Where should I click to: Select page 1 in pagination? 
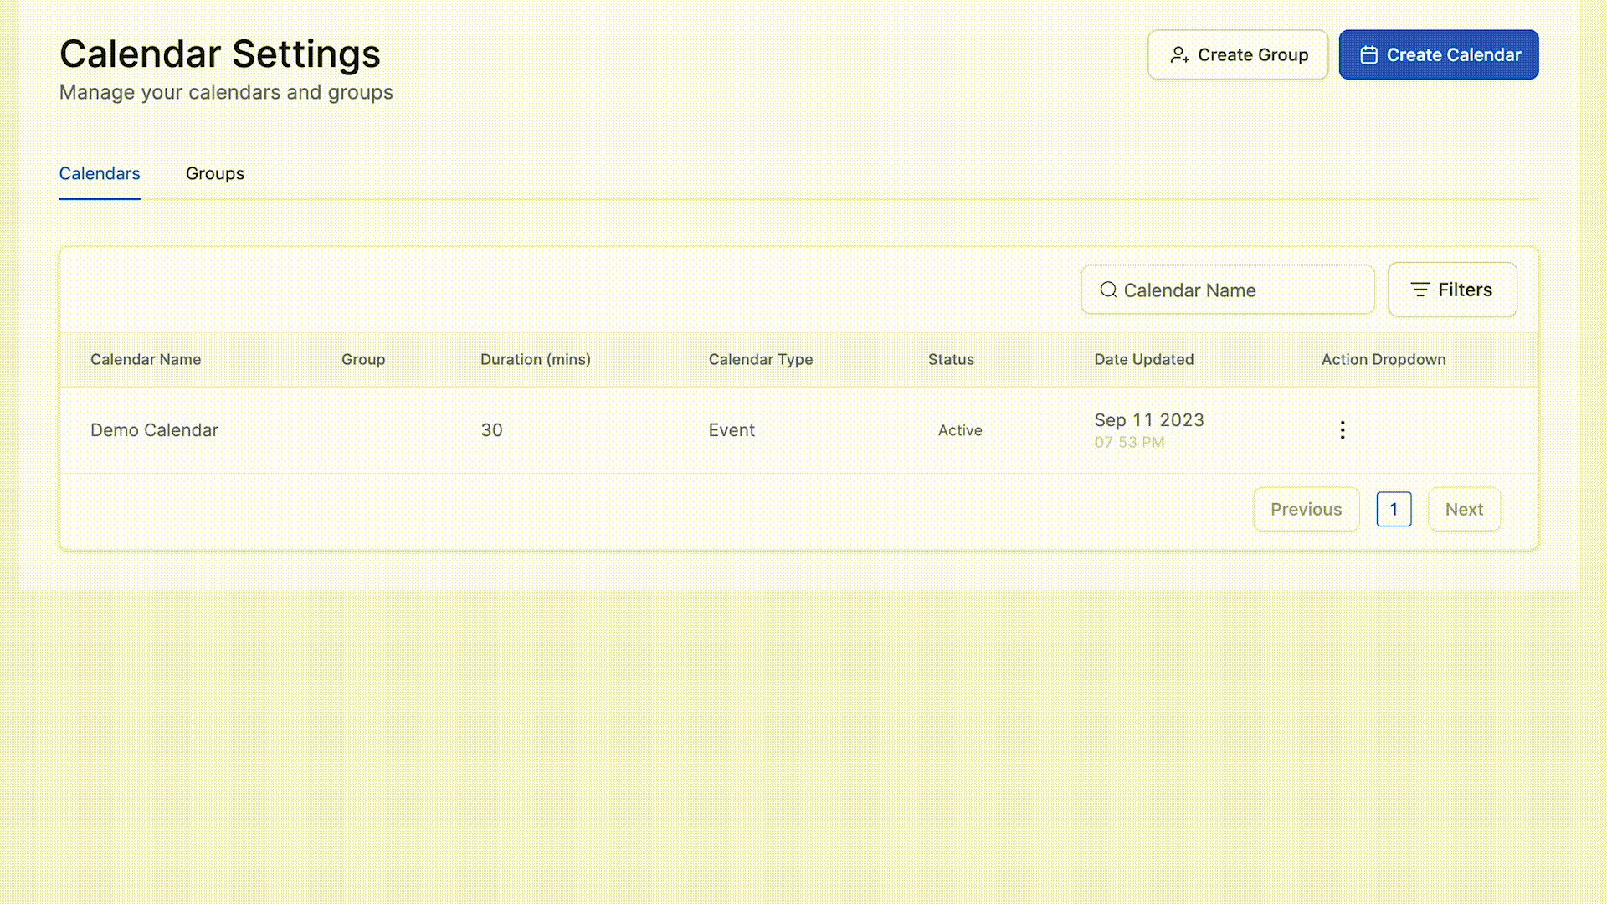1394,509
